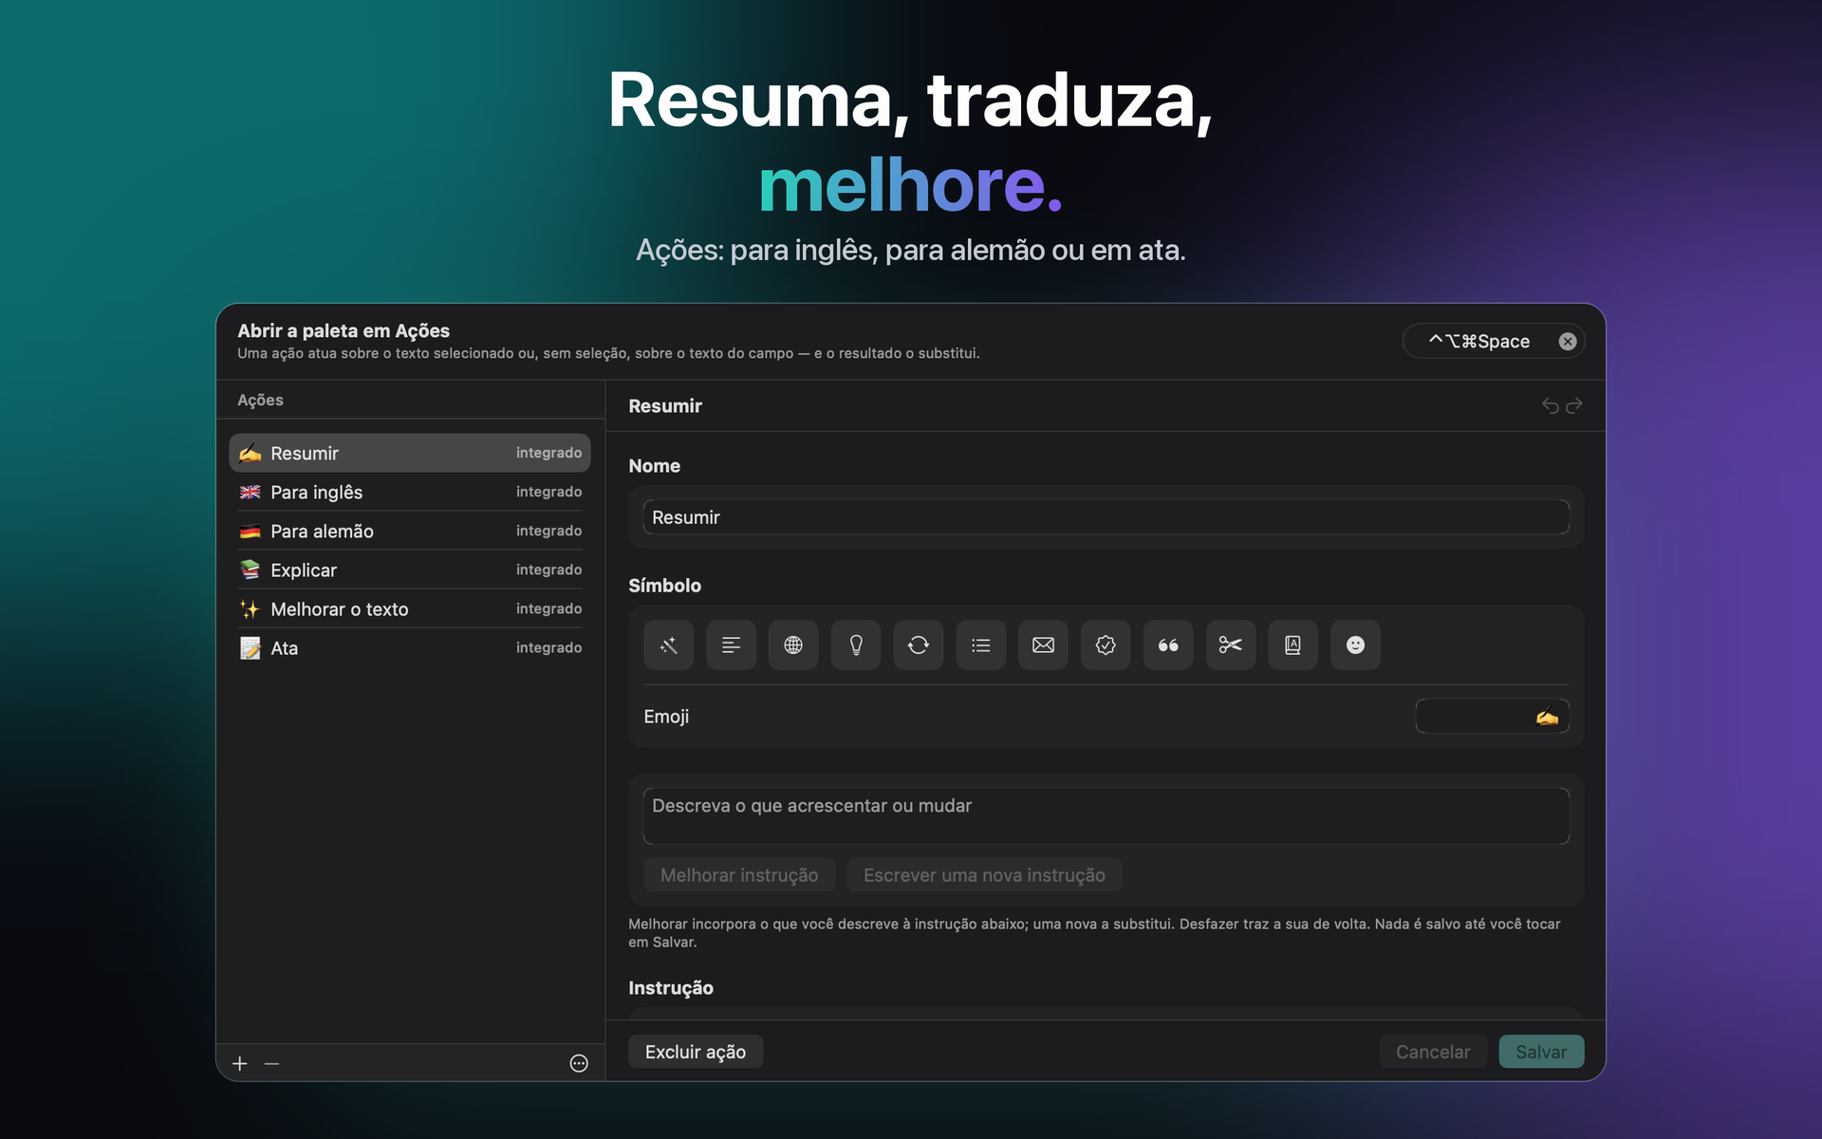Choose the quotation marks symbol
Image resolution: width=1822 pixels, height=1139 pixels.
[1168, 645]
